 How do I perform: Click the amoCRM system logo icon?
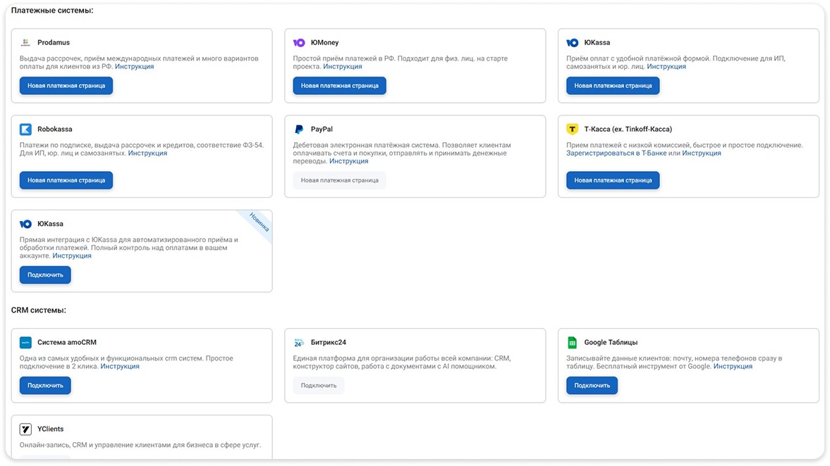tap(25, 343)
